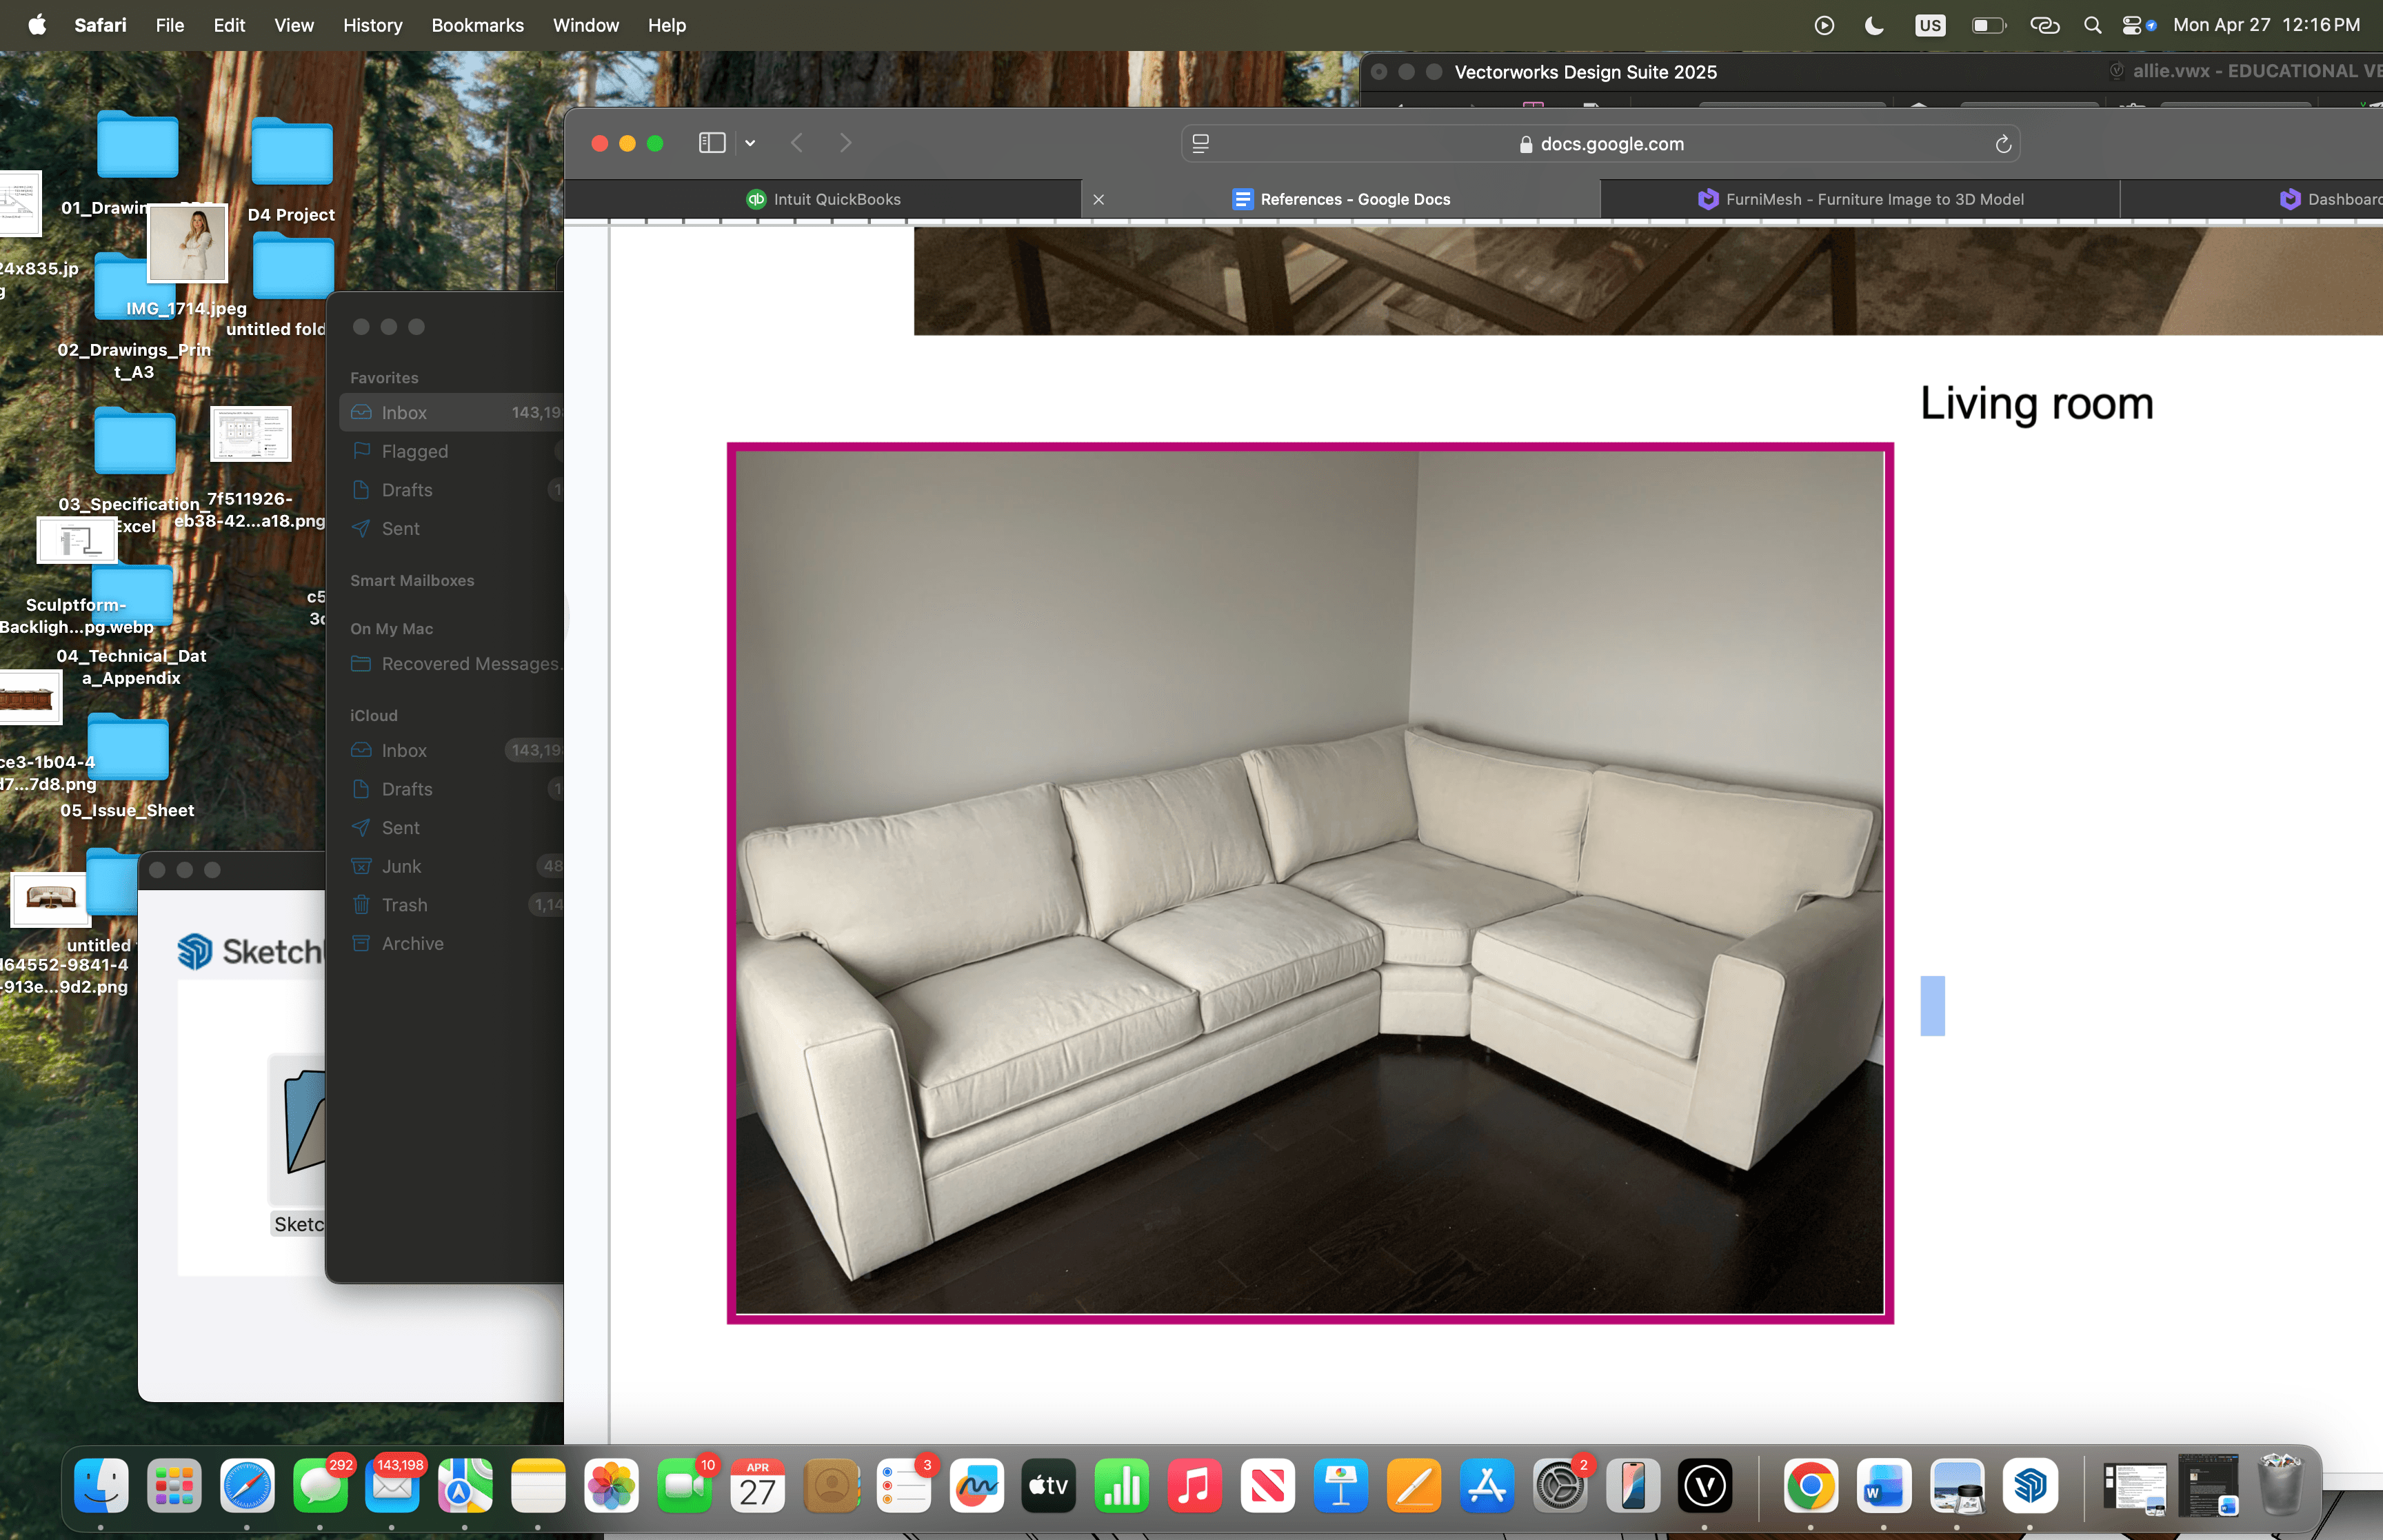Close the References - Google Docs tab
The width and height of the screenshot is (2383, 1540).
(x=1098, y=199)
